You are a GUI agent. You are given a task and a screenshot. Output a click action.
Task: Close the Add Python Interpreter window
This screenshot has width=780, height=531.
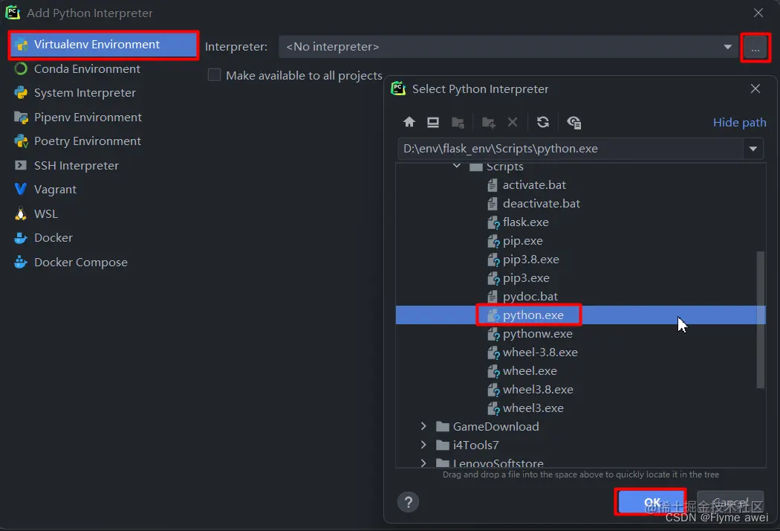coord(758,13)
